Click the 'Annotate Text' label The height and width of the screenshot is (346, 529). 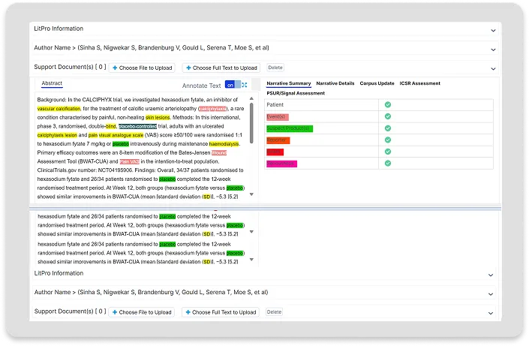(x=201, y=86)
